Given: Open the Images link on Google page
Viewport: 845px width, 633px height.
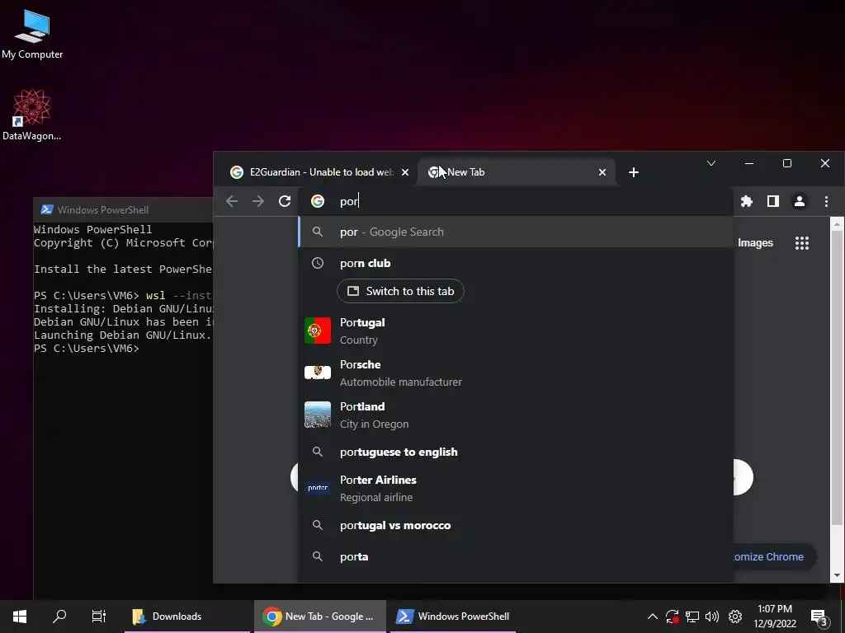Looking at the screenshot, I should click(755, 243).
